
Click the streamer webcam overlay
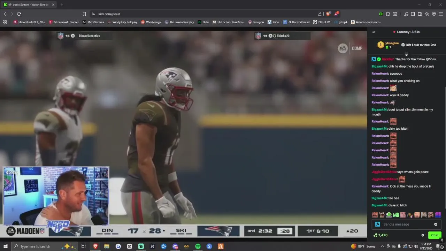tap(56, 196)
